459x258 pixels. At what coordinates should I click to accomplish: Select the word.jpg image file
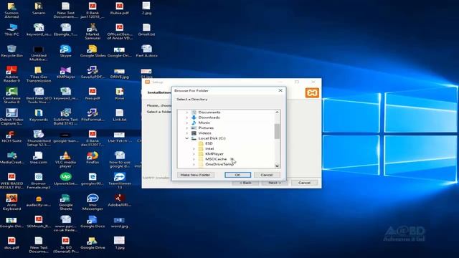coord(120,222)
